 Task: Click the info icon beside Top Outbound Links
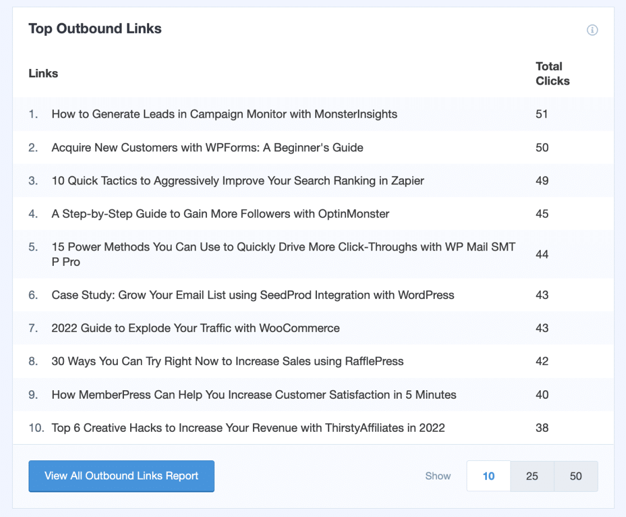592,30
